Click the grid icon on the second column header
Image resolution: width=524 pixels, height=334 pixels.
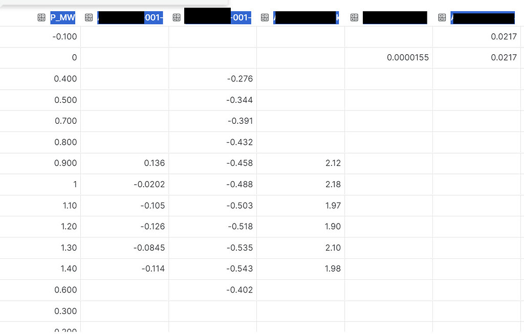click(x=89, y=17)
